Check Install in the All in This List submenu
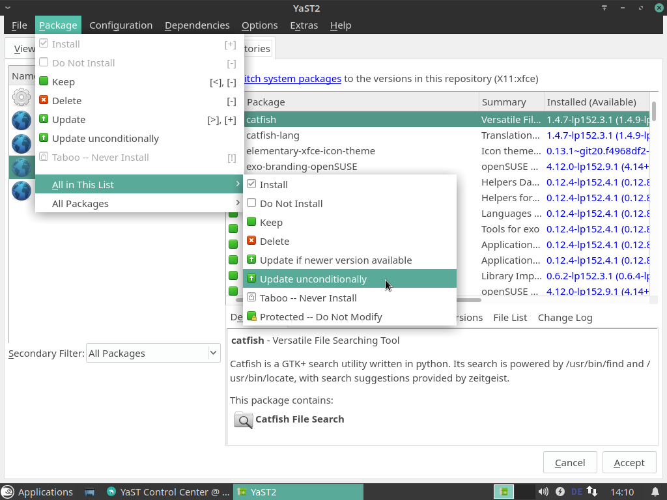Image resolution: width=667 pixels, height=500 pixels. point(274,184)
